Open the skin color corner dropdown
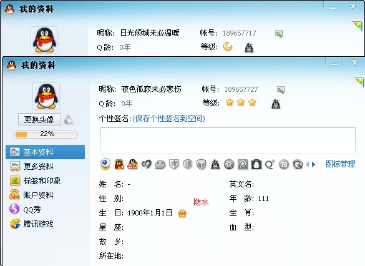 point(359,82)
